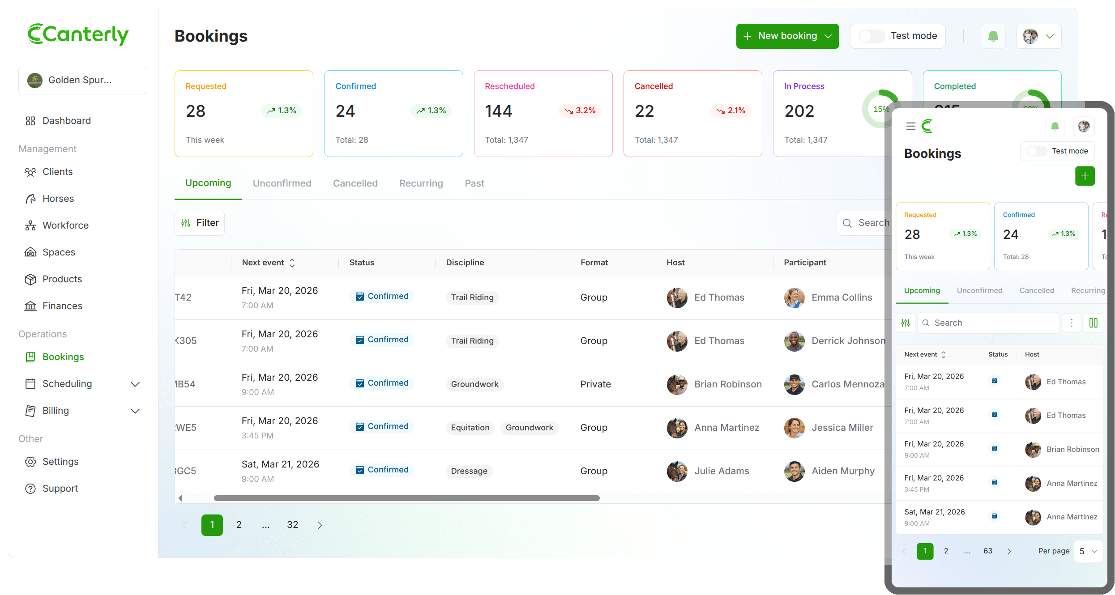This screenshot has height=595, width=1115.
Task: Click the notification bell in desktop header
Action: [993, 36]
